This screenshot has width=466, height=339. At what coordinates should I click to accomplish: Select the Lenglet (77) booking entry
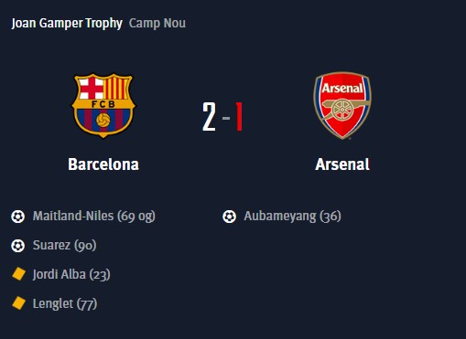(65, 303)
